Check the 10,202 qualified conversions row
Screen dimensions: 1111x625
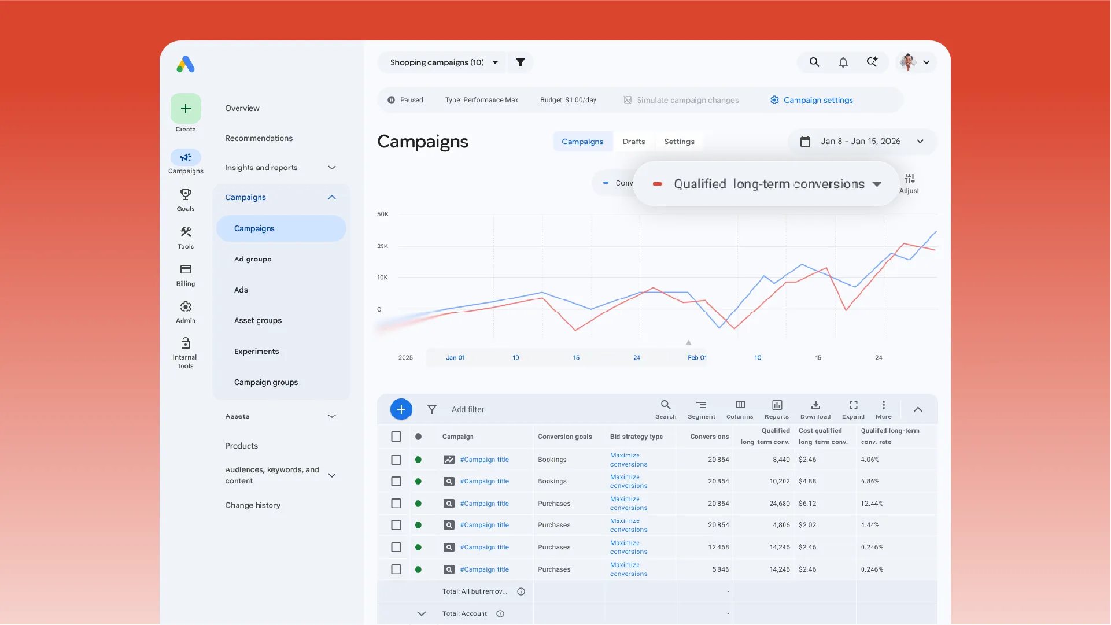pos(396,482)
